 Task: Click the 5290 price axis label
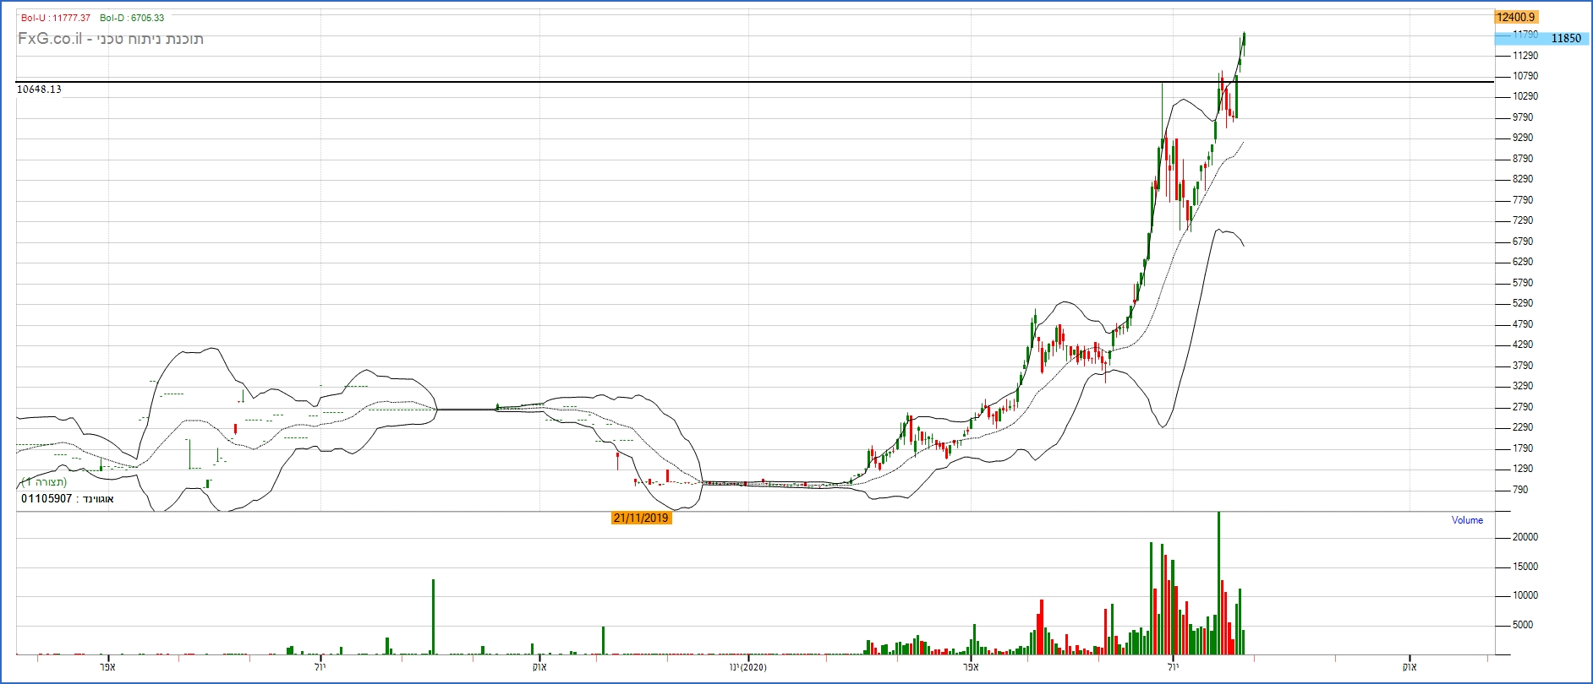point(1523,303)
